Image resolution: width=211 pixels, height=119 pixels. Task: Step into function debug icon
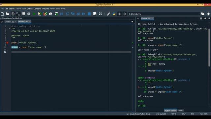tap(73, 13)
